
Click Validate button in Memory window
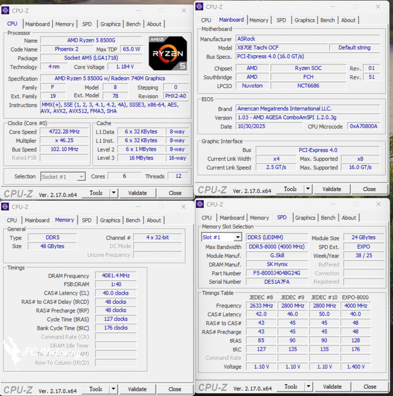[x=138, y=389]
